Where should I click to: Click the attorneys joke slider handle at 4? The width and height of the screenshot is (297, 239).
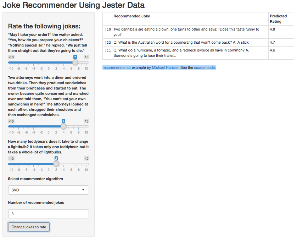(x=63, y=126)
